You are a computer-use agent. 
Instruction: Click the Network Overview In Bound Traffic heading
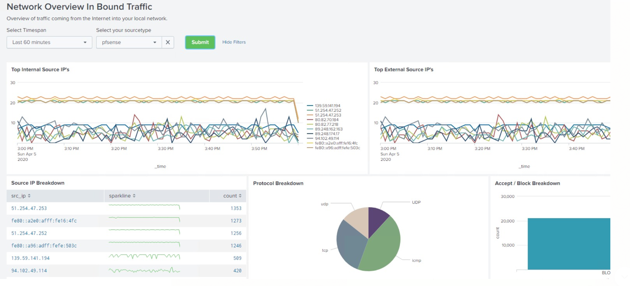point(79,7)
